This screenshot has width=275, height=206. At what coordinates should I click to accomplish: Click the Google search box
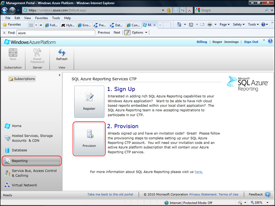tap(232, 10)
